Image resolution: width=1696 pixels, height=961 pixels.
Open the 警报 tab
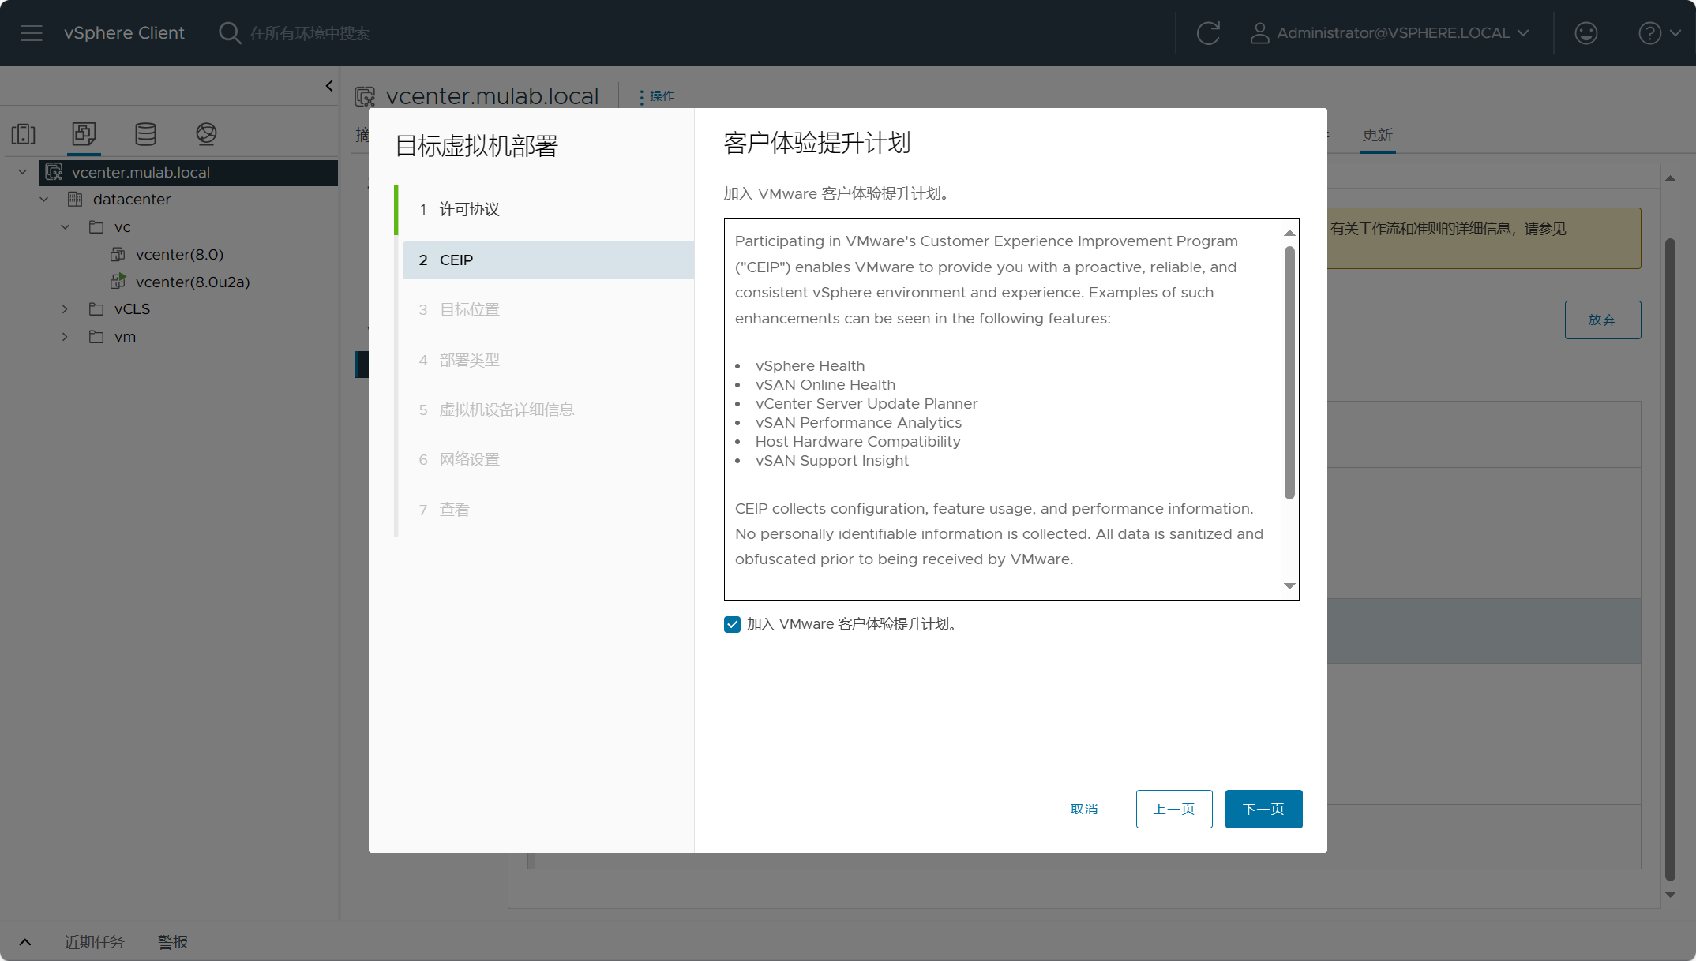point(173,942)
